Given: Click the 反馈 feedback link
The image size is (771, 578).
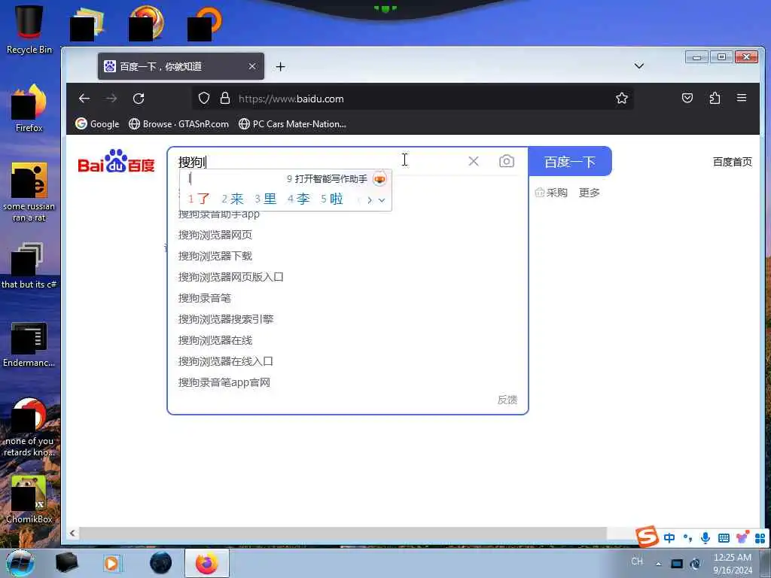Looking at the screenshot, I should coord(507,400).
